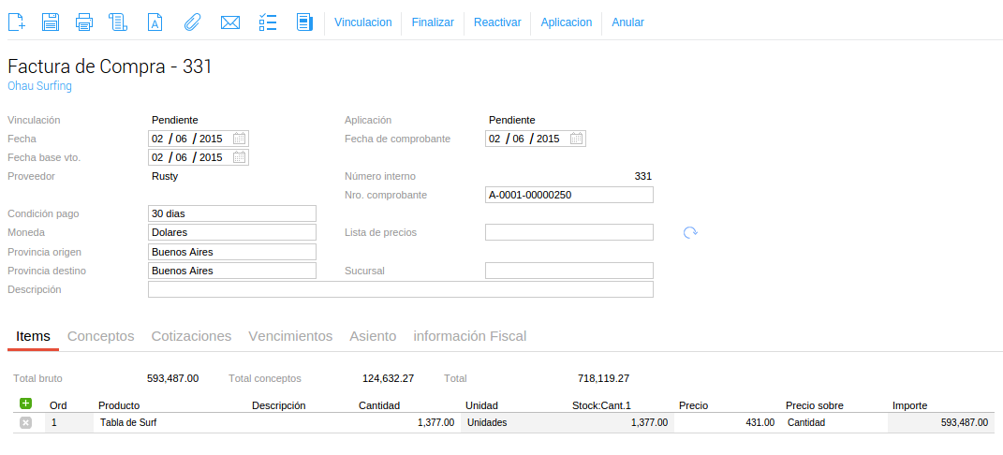Screen dimensions: 1003x455
Task: Open the Ohau Surfing link
Action: pos(39,85)
